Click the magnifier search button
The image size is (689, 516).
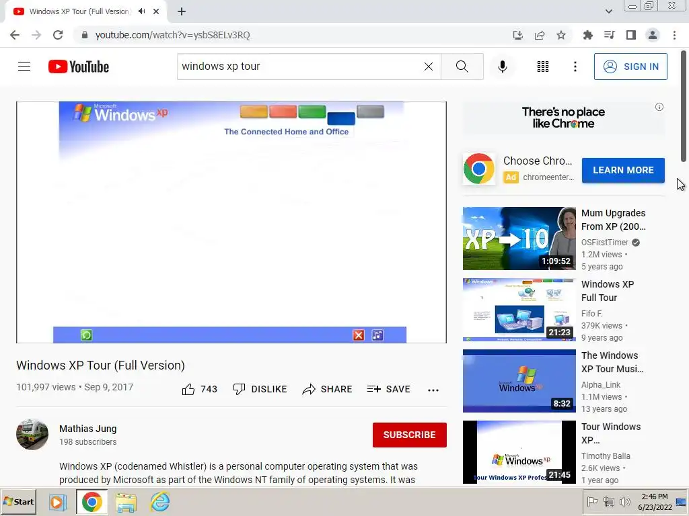tap(462, 67)
